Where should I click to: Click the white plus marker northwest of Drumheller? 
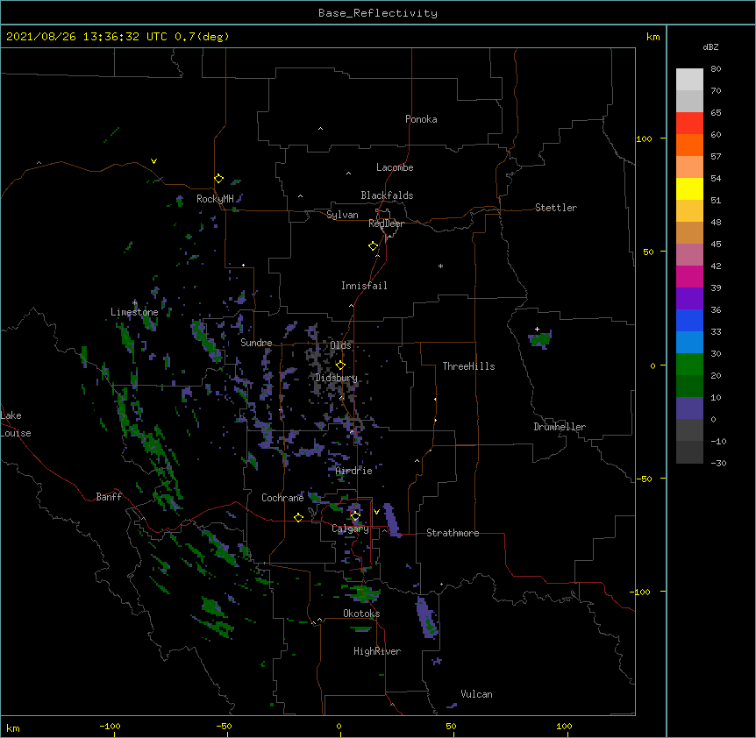(537, 329)
